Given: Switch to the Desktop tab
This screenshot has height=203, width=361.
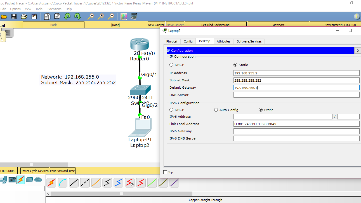Looking at the screenshot, I should 205,41.
